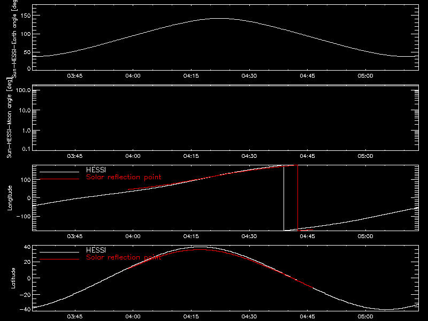
Task: Click '04:15' under the Earth angle plot
Action: pyautogui.click(x=191, y=75)
